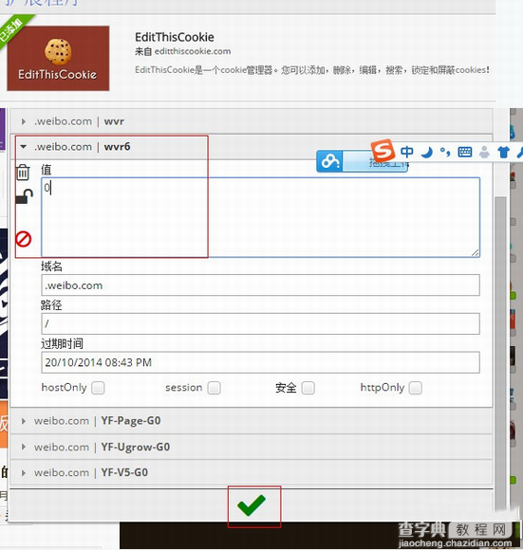
Task: Tick the 安全 secure checkbox
Action: pos(308,388)
